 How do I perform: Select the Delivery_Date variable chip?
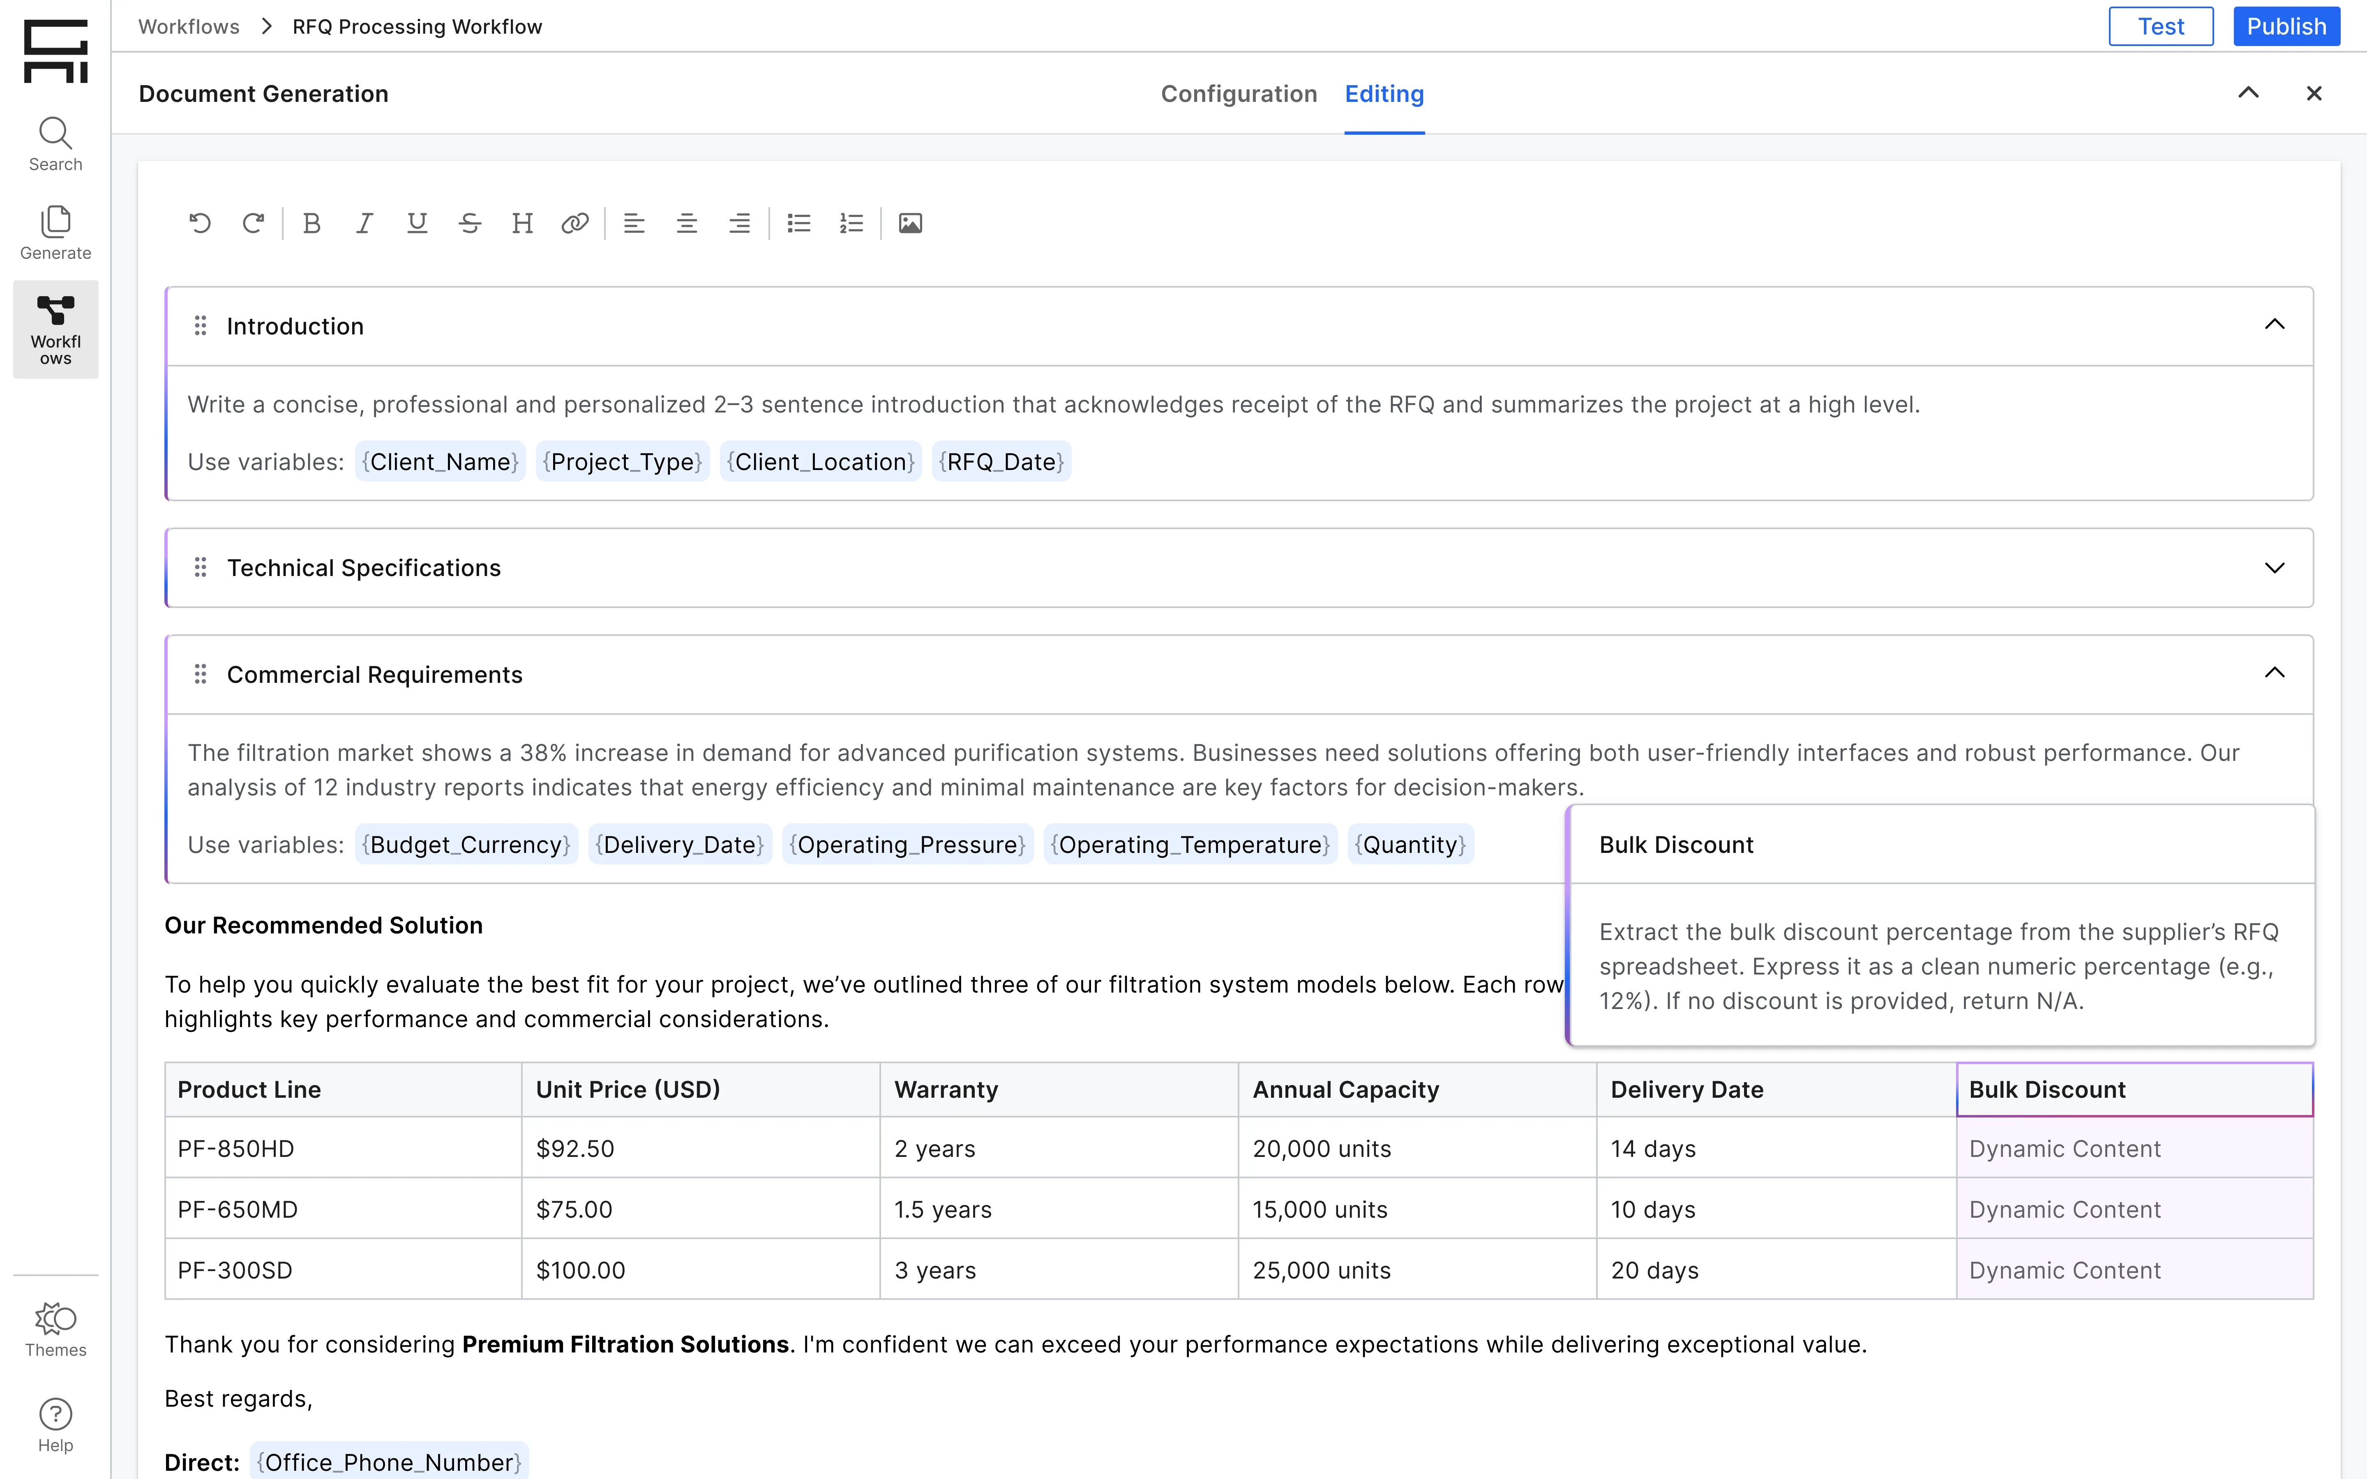tap(680, 844)
